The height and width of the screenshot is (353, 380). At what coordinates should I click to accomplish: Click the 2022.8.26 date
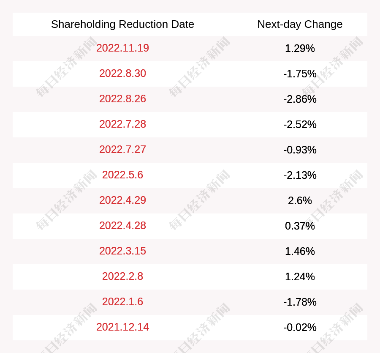(x=122, y=99)
